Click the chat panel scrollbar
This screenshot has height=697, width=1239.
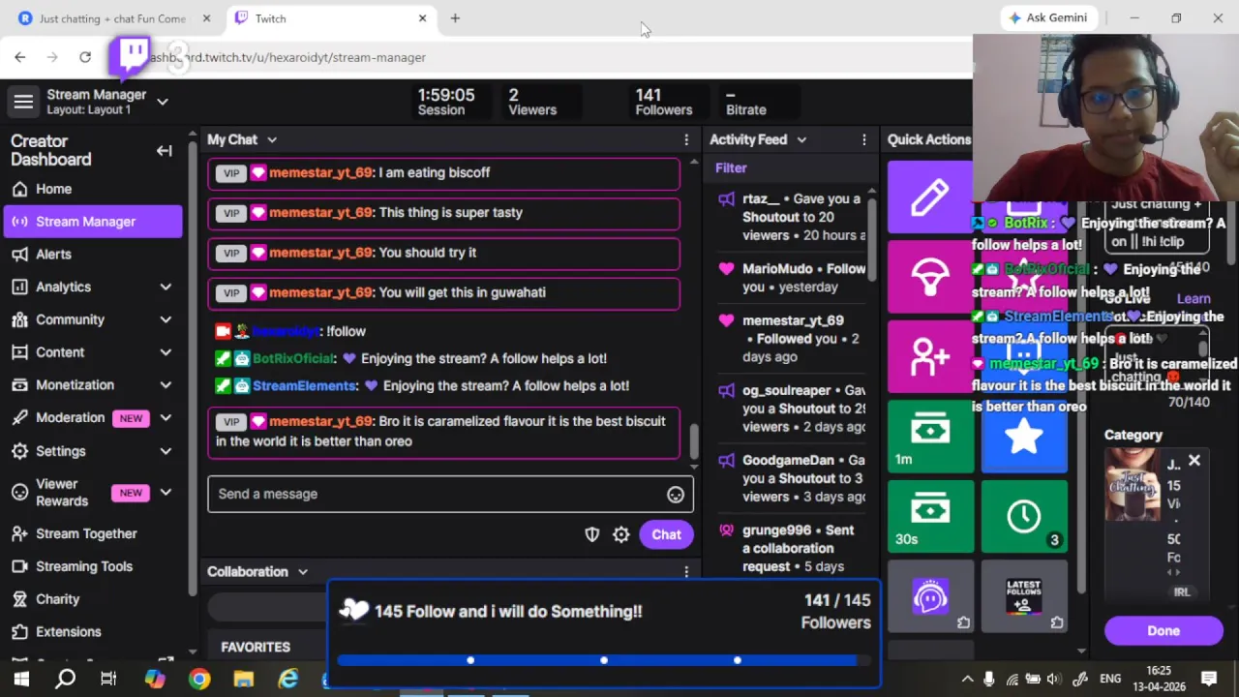[694, 440]
